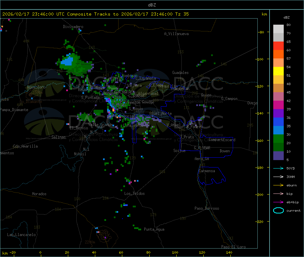Click the 'C_Española' map label
Screen dimensions: 304x257
pos(146,78)
